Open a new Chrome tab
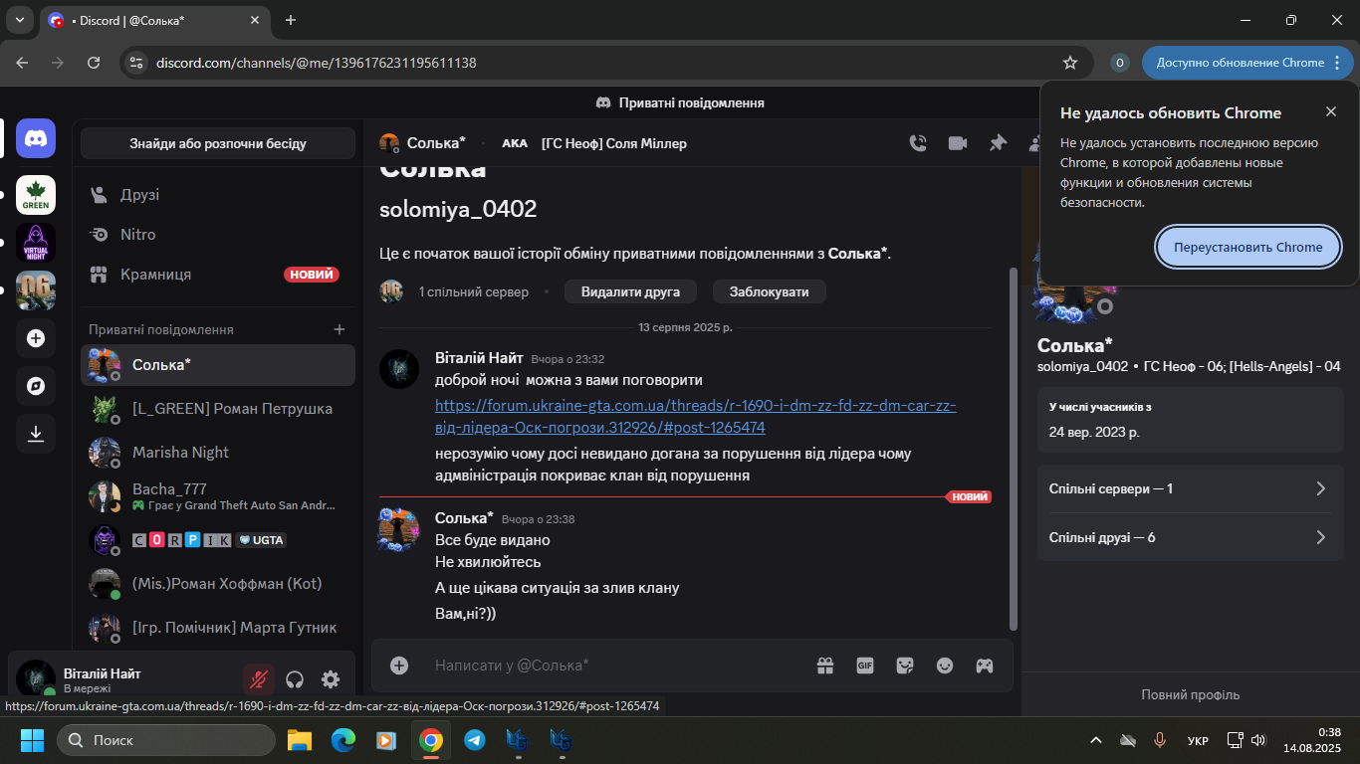 [291, 20]
